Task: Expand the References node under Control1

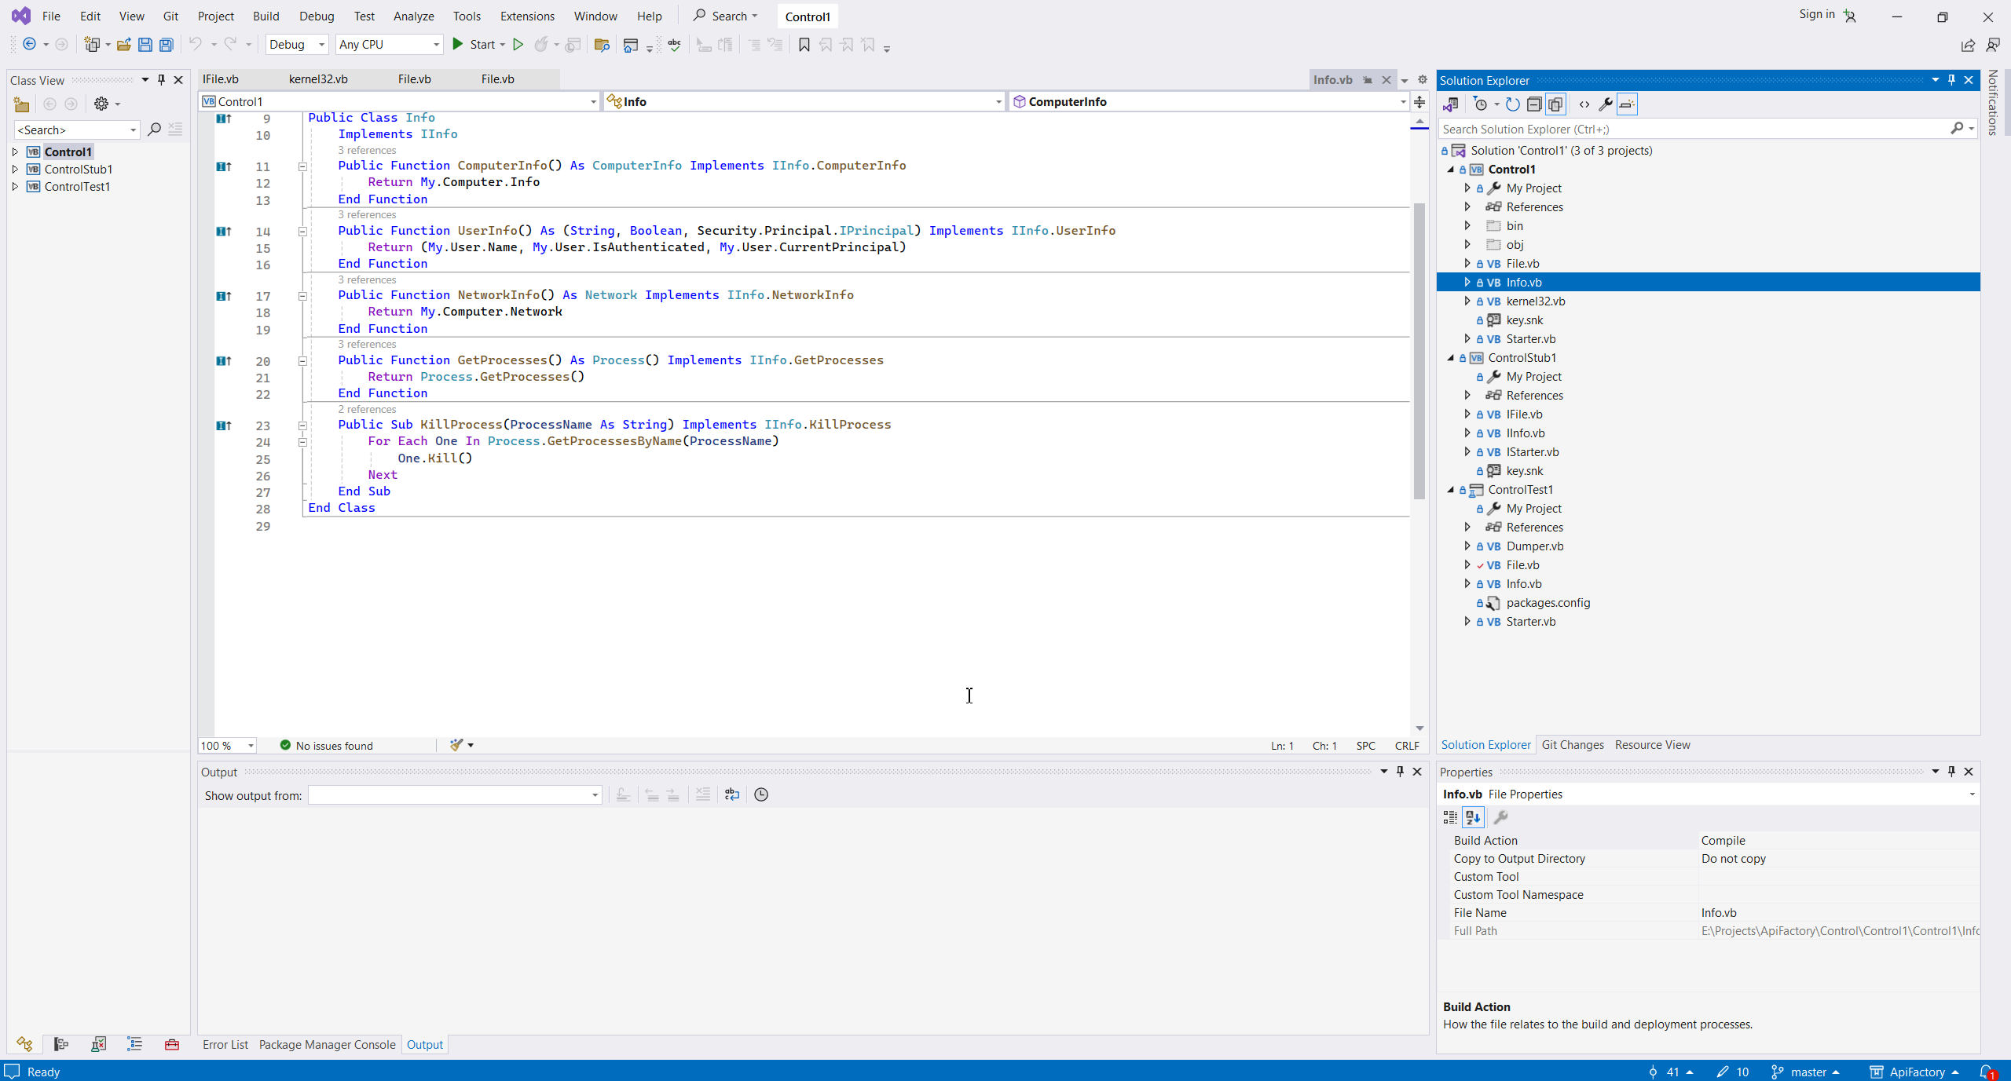Action: click(1467, 207)
